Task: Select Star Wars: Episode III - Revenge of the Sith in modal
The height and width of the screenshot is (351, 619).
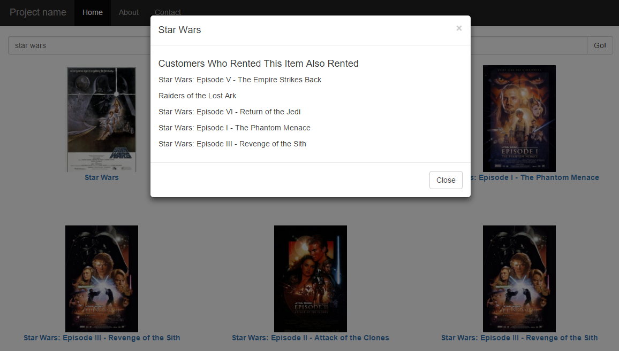Action: point(232,144)
